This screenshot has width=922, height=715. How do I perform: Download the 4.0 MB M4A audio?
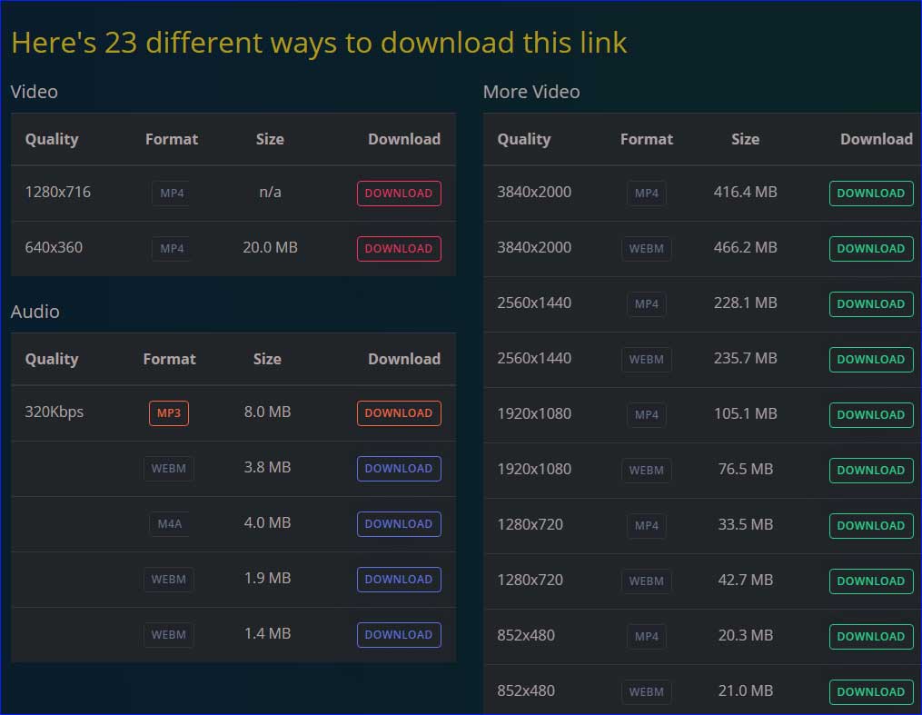tap(399, 524)
